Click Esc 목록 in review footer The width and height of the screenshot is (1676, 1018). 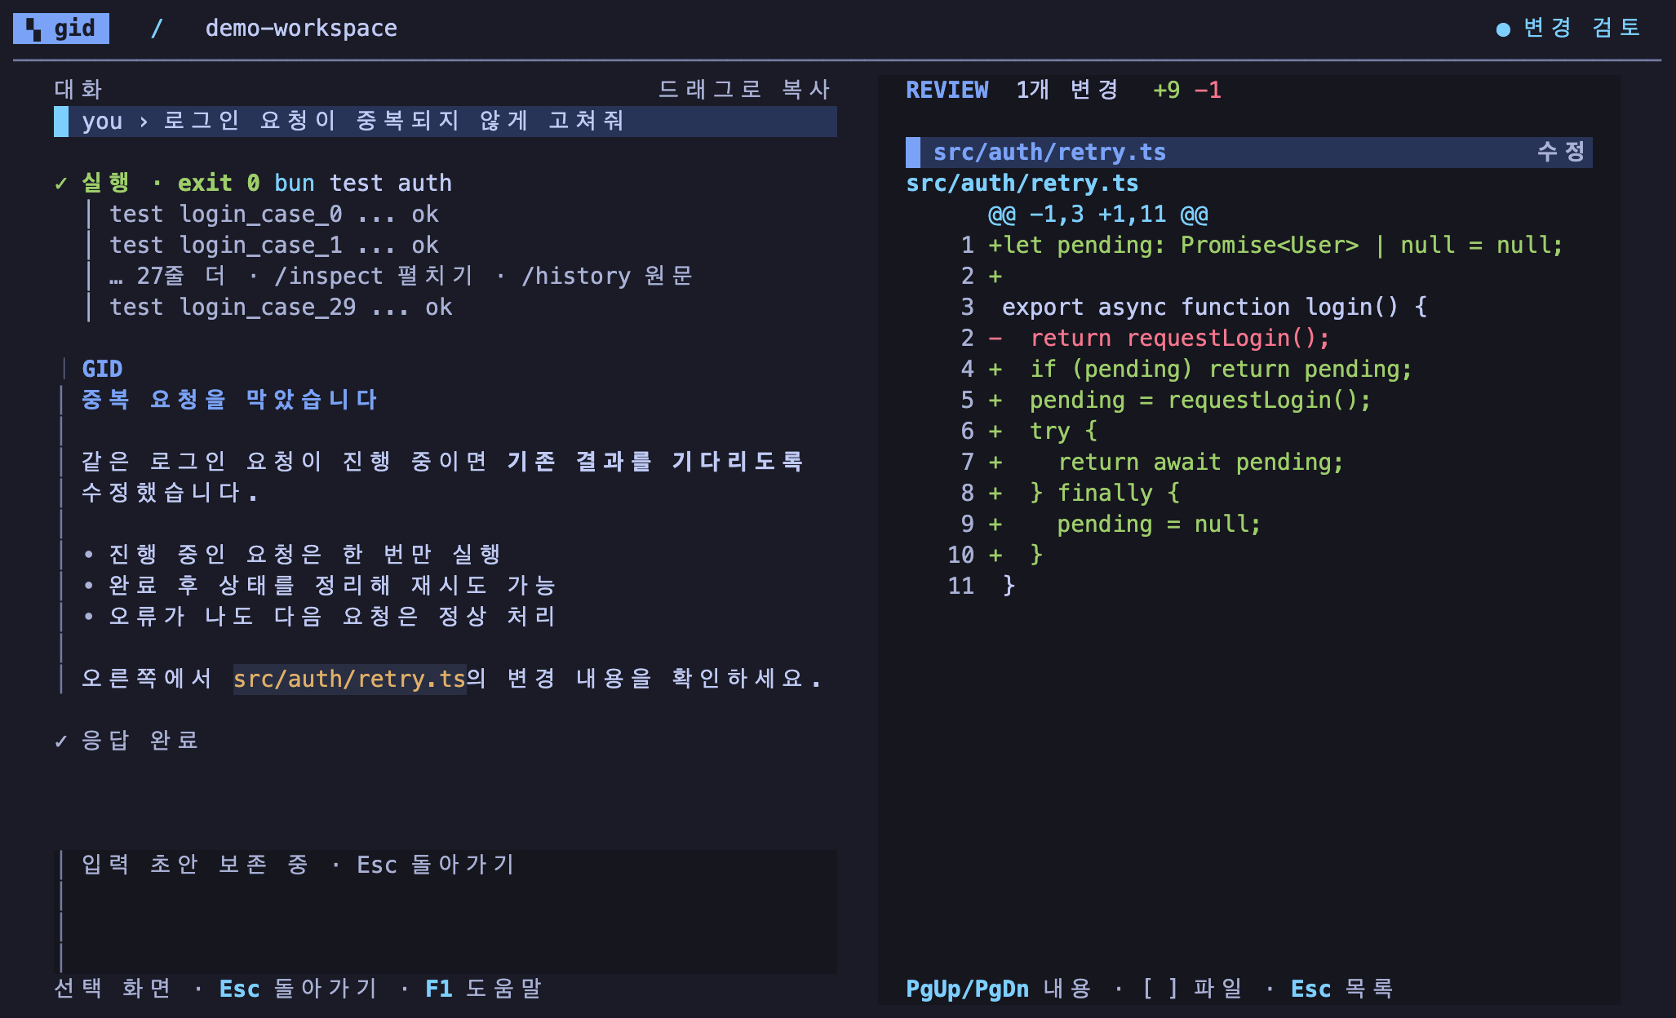coord(1342,989)
